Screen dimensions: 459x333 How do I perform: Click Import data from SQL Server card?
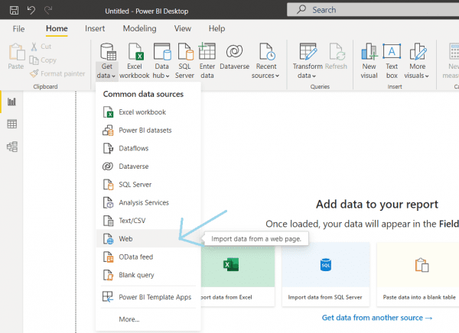325,274
